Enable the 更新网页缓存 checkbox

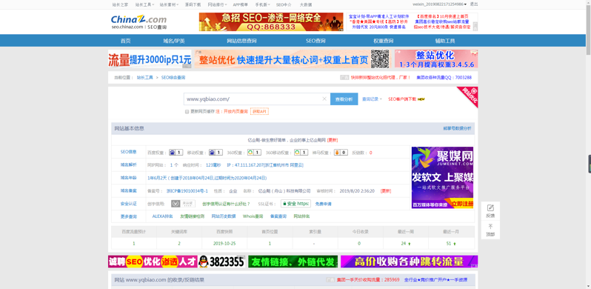click(187, 112)
